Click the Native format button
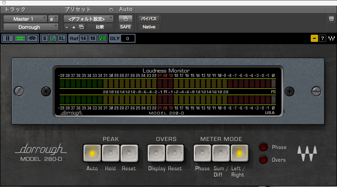The height and width of the screenshot is (187, 337). (149, 27)
